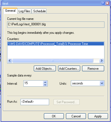This screenshot has width=111, height=122.
Task: Click the Run As text field
Action: [x=35, y=102]
